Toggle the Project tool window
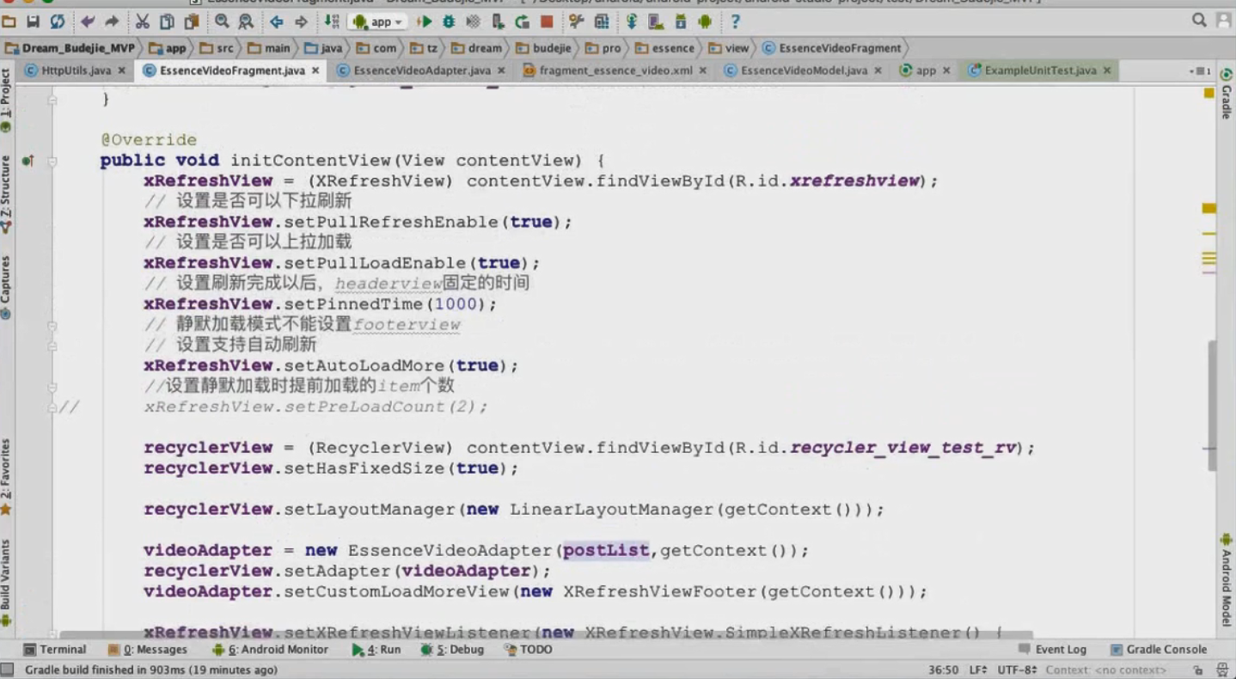 pos(7,102)
